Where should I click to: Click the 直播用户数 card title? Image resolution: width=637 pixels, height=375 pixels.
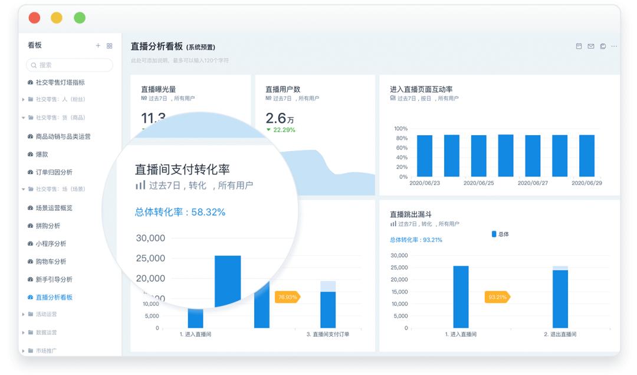[x=283, y=89]
